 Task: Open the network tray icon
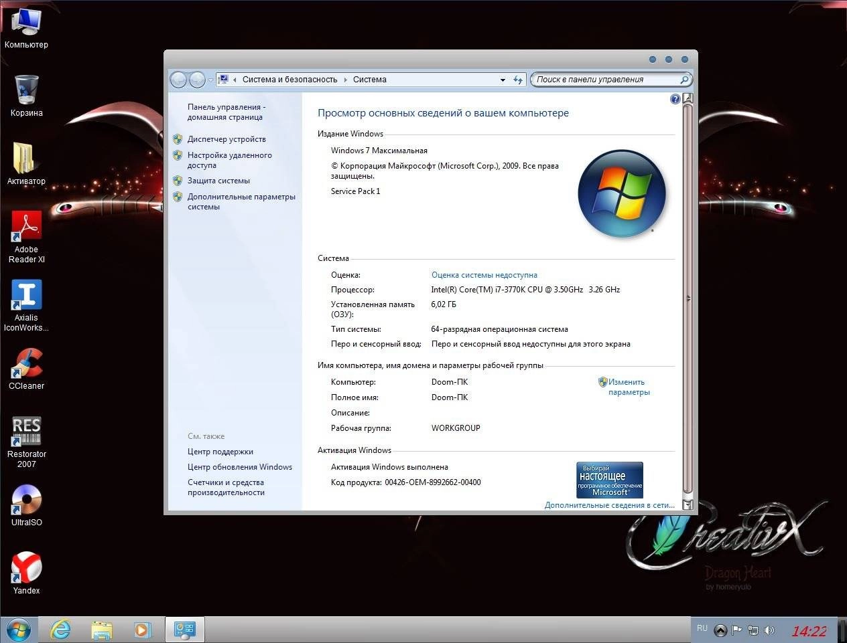pyautogui.click(x=753, y=630)
